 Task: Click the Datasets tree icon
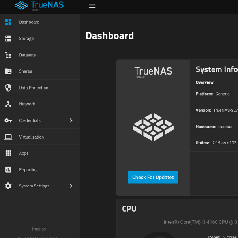pos(8,55)
